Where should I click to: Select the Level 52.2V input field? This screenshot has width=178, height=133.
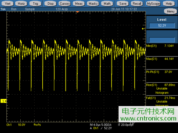162,26
